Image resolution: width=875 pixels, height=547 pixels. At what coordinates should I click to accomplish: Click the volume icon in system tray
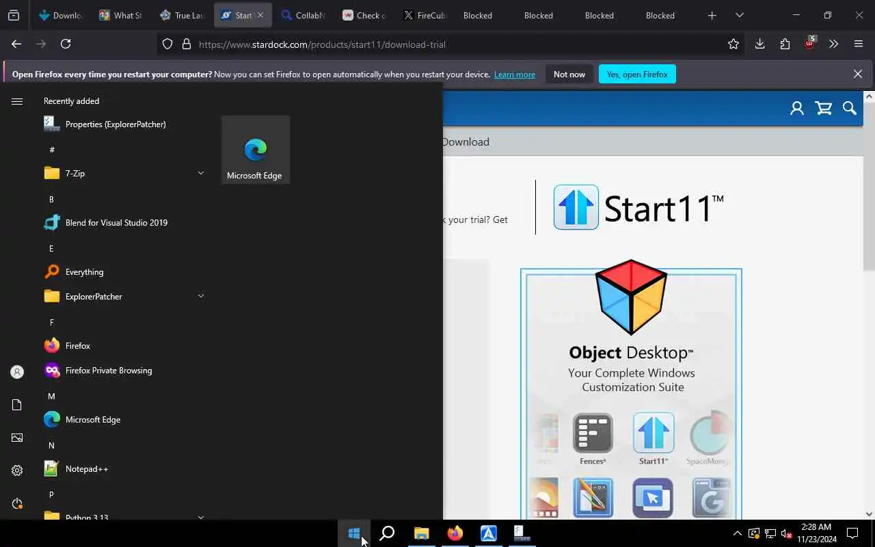coord(787,533)
